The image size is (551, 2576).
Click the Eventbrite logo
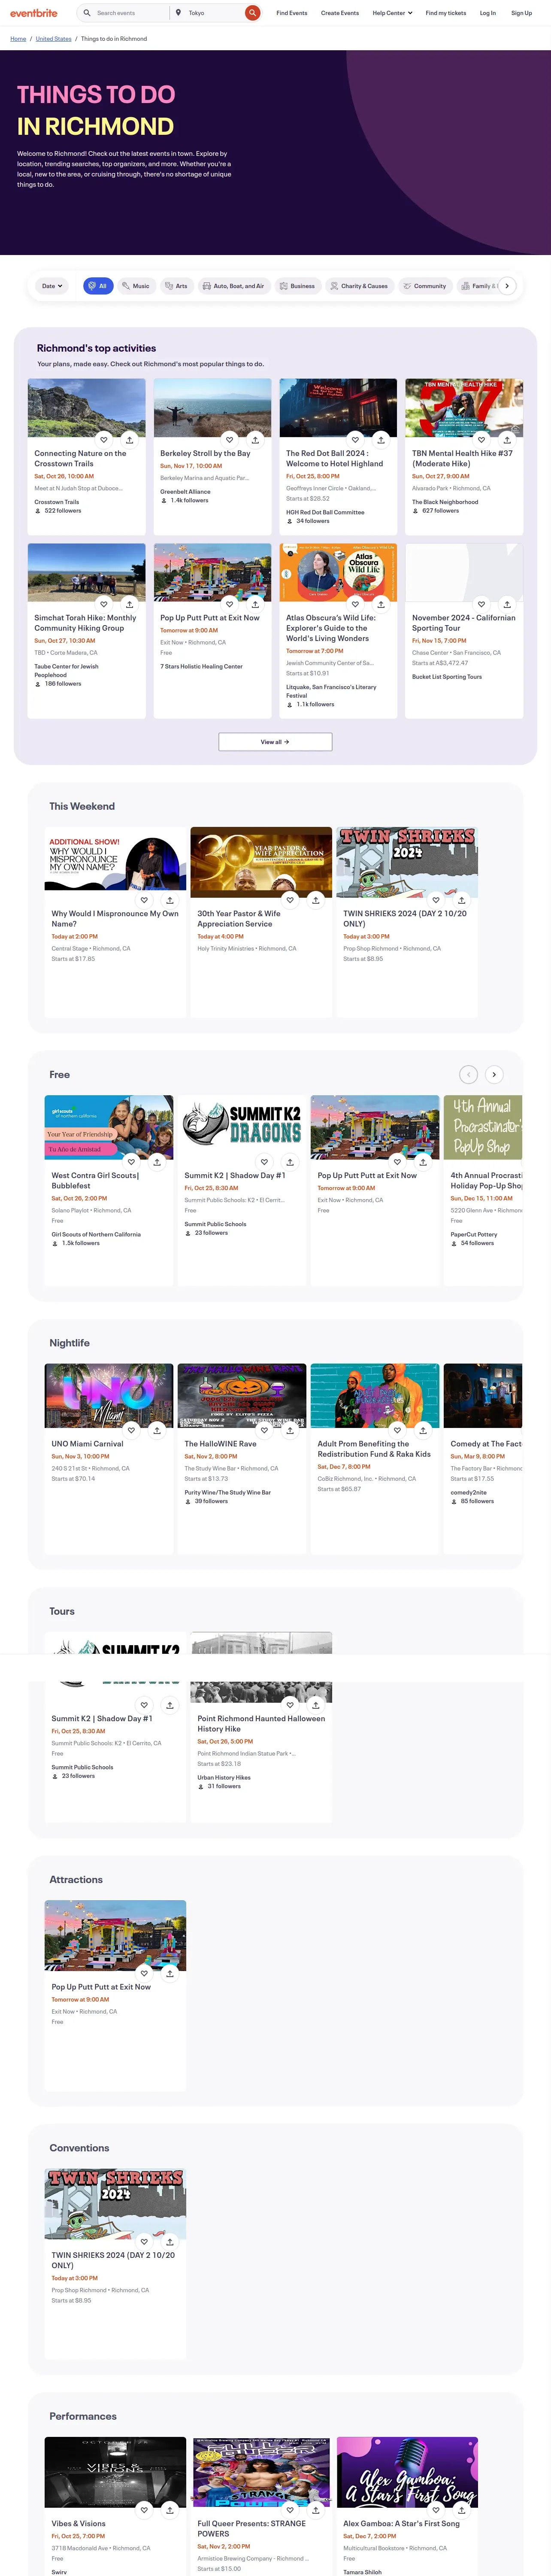[34, 13]
